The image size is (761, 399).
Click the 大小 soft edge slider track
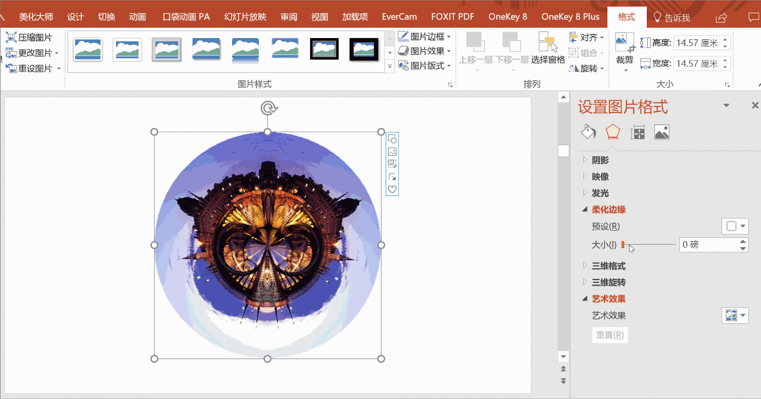point(649,244)
